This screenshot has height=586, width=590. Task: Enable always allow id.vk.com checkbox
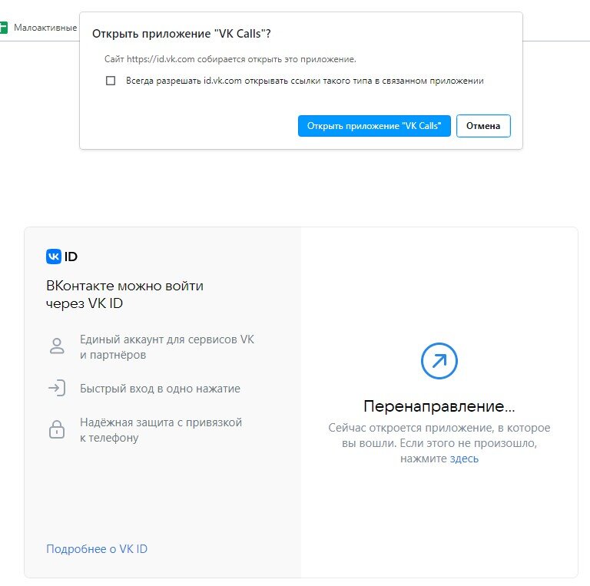tap(111, 81)
